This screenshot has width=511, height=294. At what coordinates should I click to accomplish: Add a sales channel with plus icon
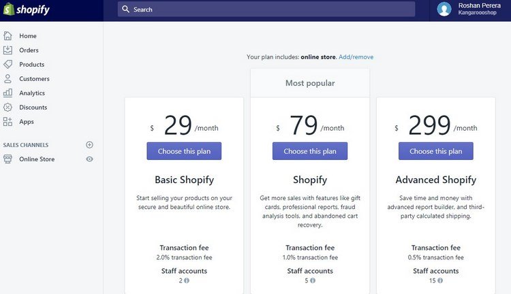click(90, 145)
